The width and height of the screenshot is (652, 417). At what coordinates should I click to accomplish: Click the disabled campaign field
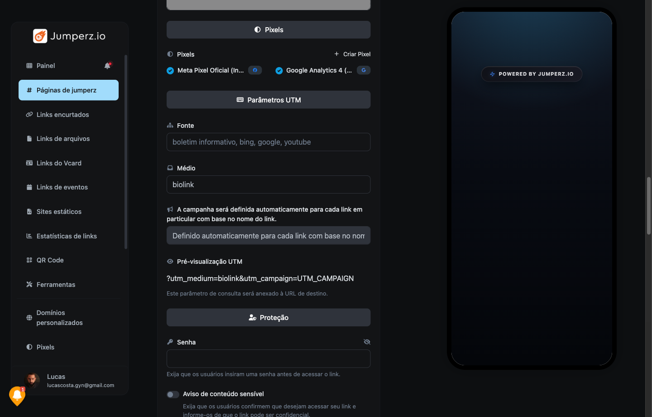tap(268, 236)
